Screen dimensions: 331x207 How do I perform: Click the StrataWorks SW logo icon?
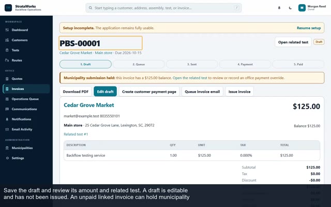(x=8, y=8)
